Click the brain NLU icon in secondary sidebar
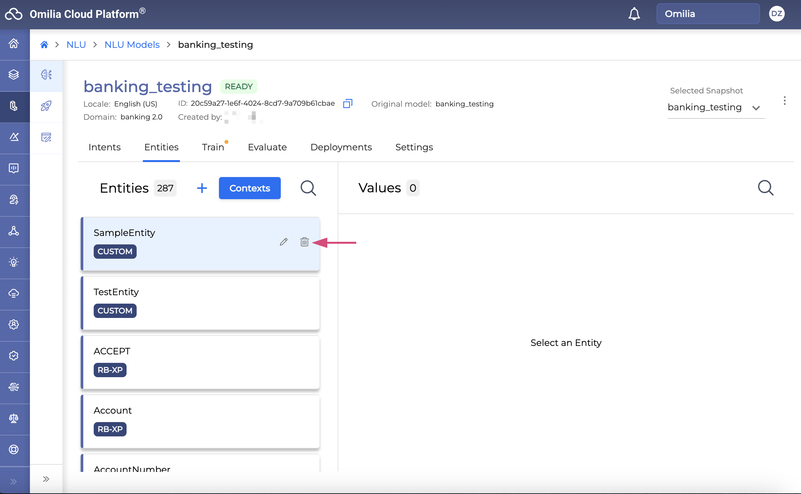The image size is (801, 494). coord(46,75)
